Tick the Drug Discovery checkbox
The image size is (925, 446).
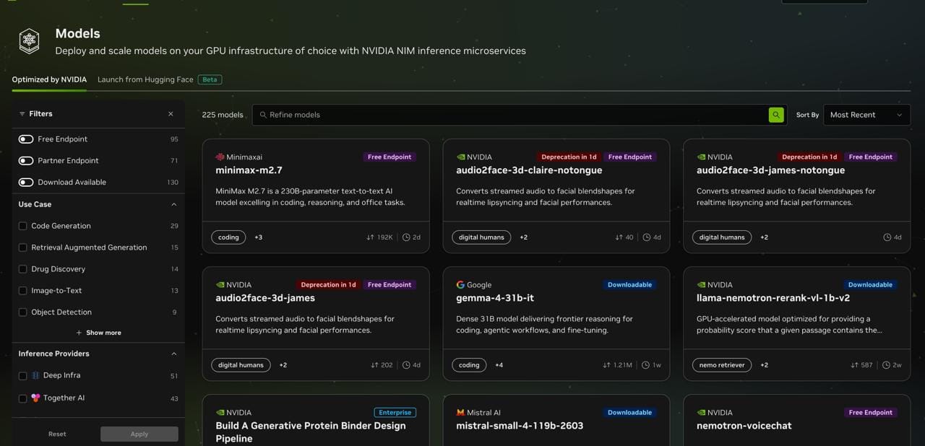22,269
